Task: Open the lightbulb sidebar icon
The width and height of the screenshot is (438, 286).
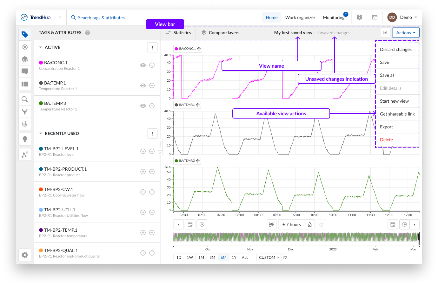Action: click(x=25, y=139)
